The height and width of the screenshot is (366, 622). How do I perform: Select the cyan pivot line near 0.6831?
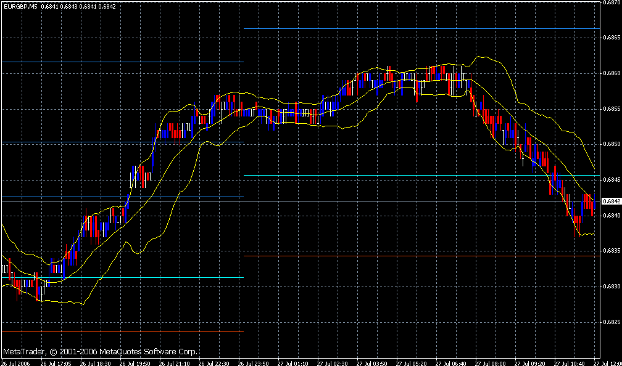122,278
